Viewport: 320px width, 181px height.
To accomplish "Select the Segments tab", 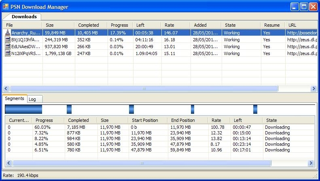I will pos(15,99).
